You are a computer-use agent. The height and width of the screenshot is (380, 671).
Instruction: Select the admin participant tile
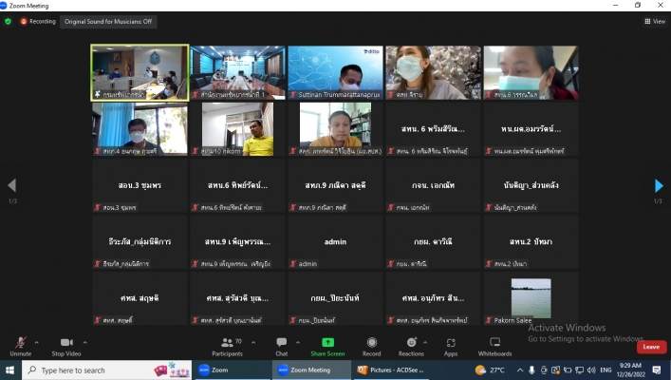pos(335,241)
